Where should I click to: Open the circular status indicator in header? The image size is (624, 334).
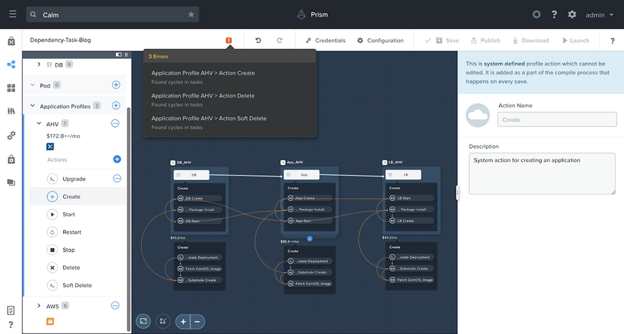536,15
